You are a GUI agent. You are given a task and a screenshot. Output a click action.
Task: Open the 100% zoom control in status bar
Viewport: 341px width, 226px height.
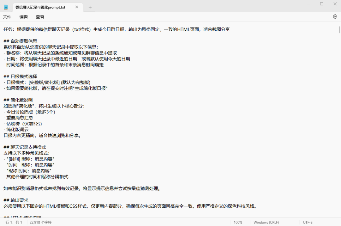pyautogui.click(x=239, y=222)
